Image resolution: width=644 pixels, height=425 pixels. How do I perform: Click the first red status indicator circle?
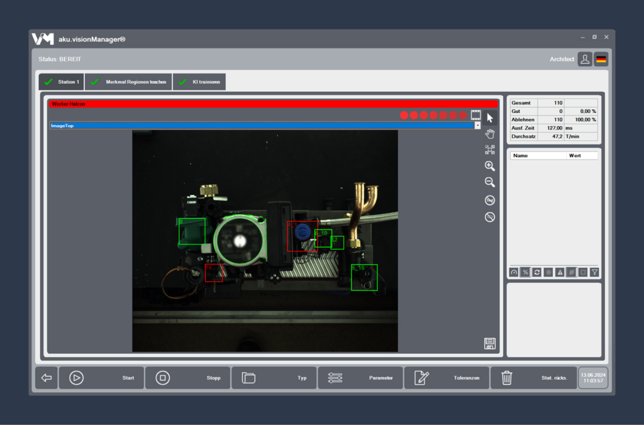[x=404, y=116]
